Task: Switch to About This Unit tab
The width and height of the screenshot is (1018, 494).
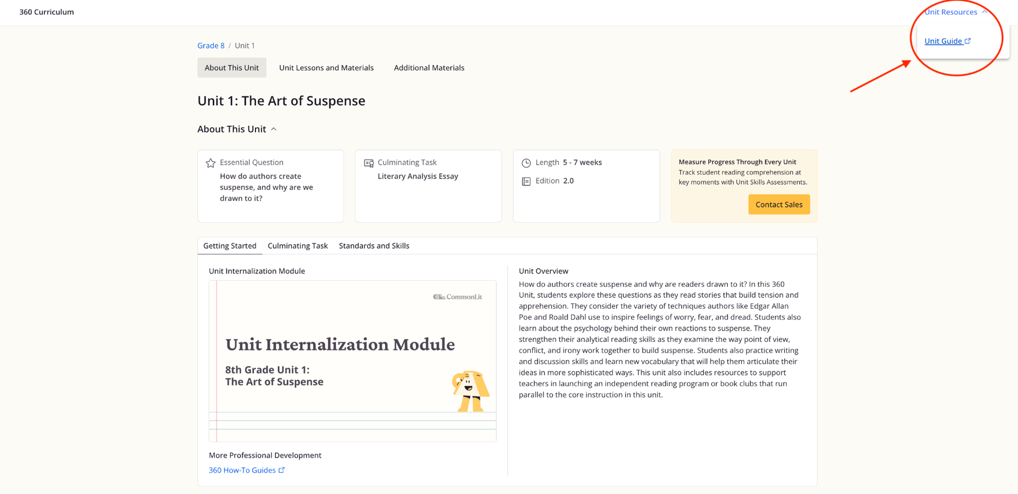Action: (232, 68)
